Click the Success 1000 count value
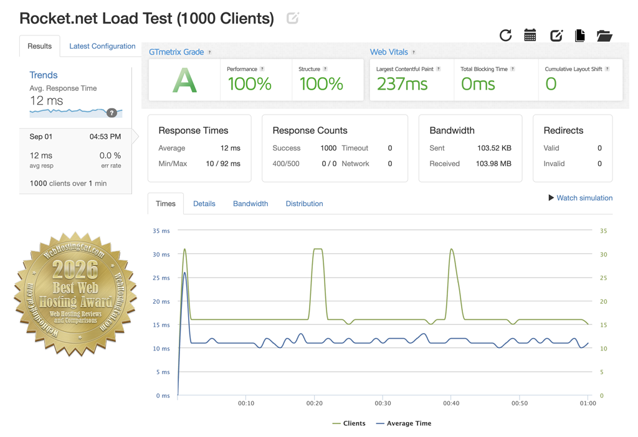Viewport: 638px width, 437px height. pyautogui.click(x=328, y=148)
